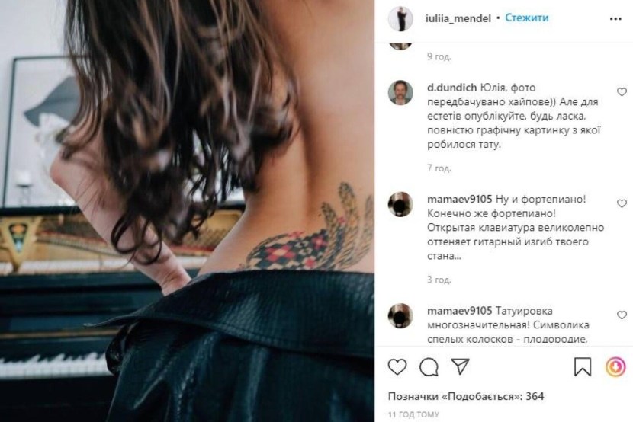
Task: Click the iuliia_mendel profile avatar
Action: (400, 18)
